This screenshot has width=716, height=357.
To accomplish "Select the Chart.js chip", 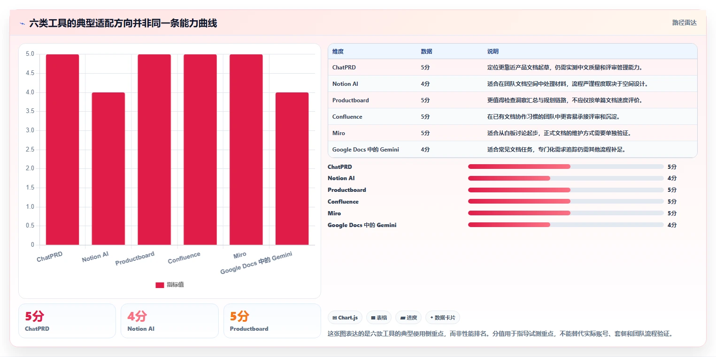I will click(x=345, y=318).
